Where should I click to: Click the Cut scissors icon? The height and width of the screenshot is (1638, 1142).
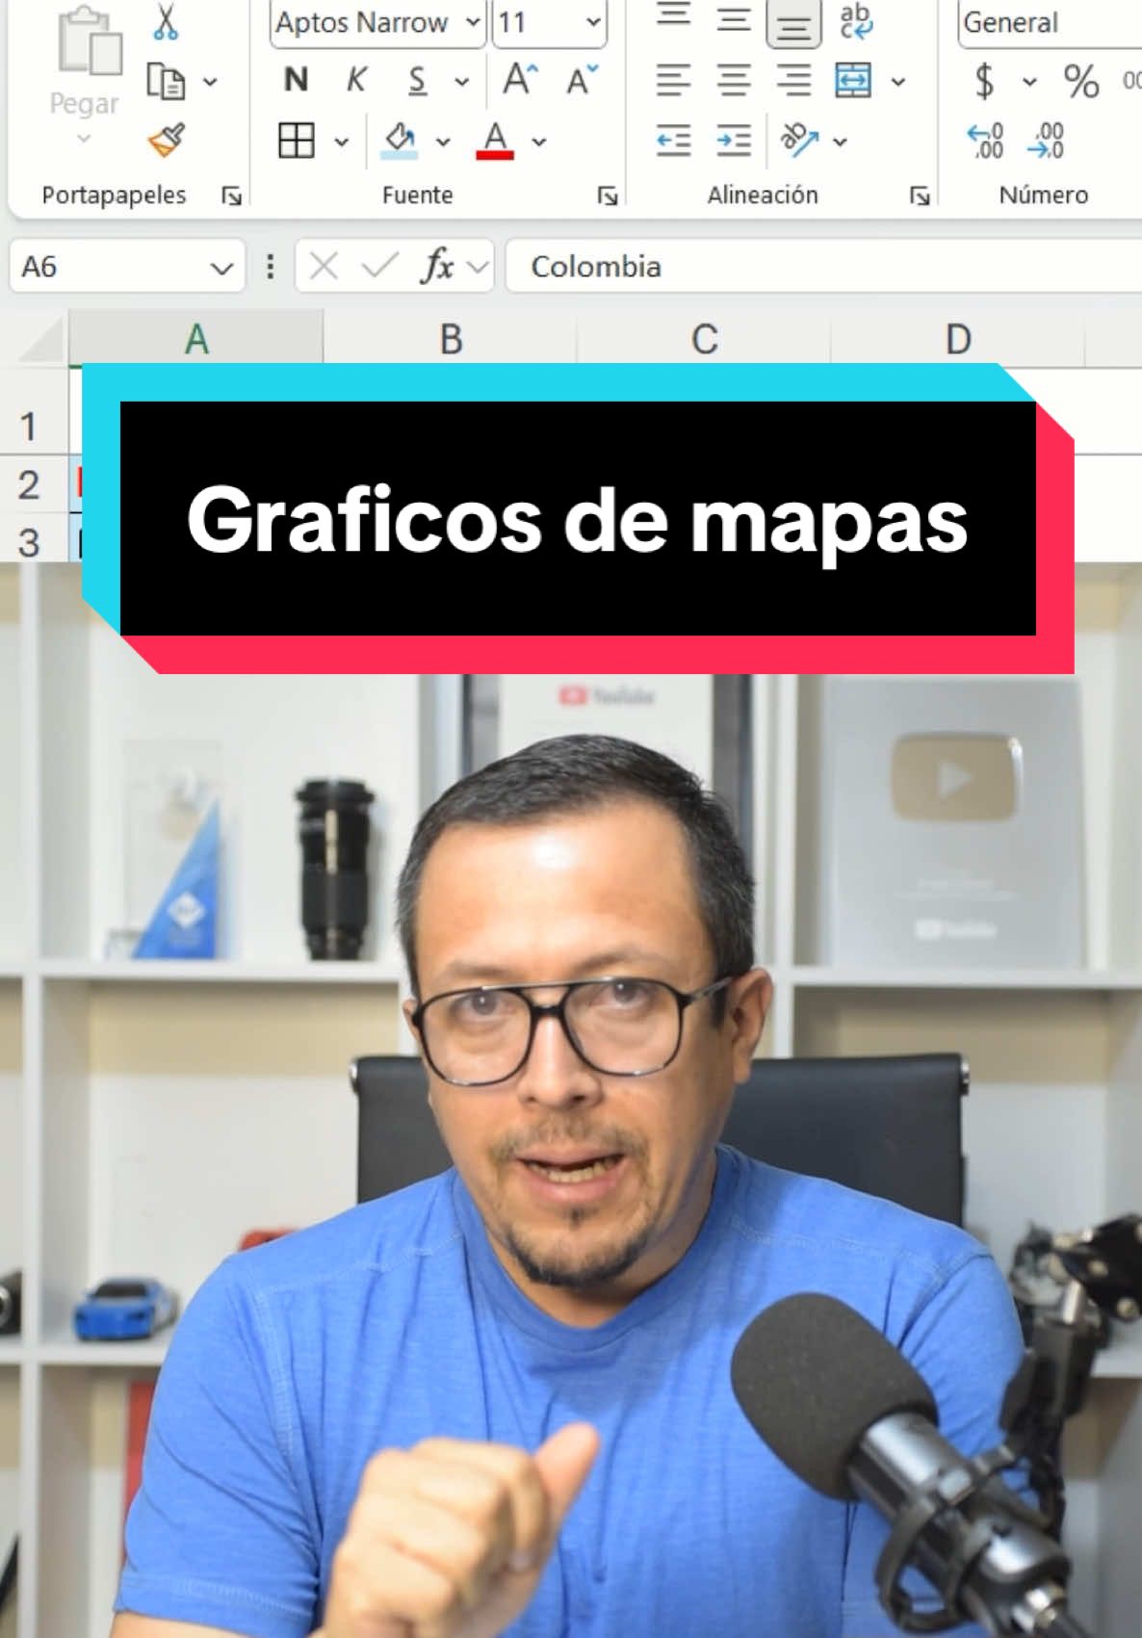point(166,23)
